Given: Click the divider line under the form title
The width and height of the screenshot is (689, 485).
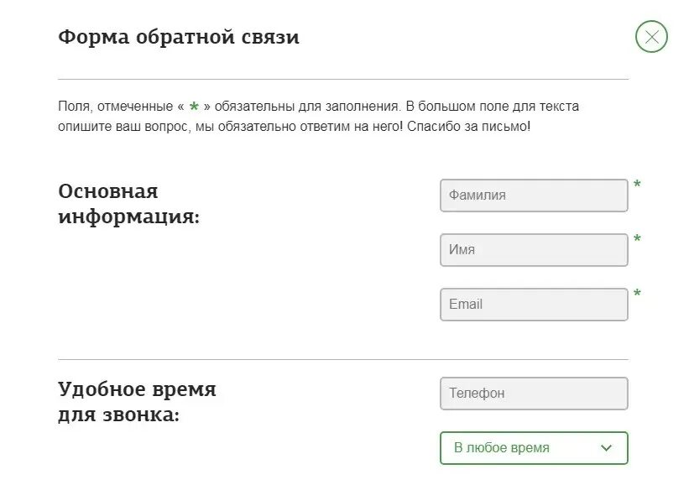Looking at the screenshot, I should [343, 80].
